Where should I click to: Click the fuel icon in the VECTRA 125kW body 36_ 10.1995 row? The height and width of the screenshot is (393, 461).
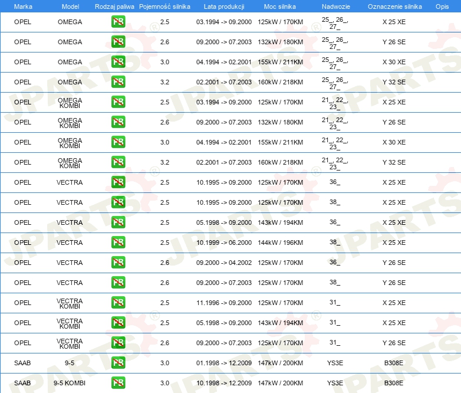pyautogui.click(x=118, y=182)
